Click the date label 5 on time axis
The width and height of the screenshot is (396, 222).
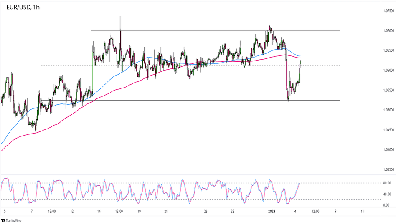(x=5, y=212)
